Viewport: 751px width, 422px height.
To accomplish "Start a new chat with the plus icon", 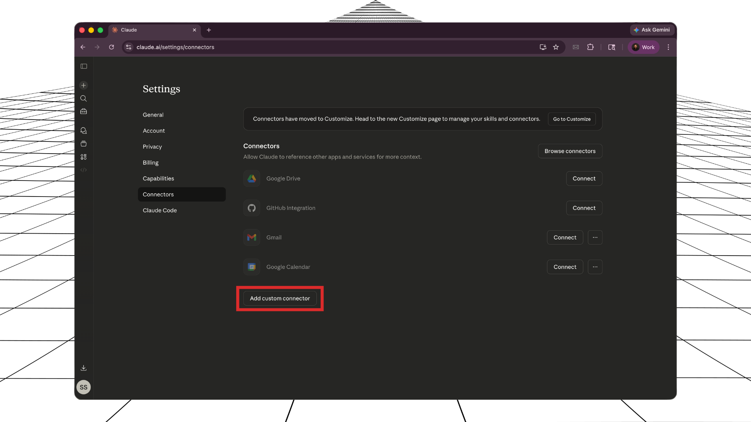I will coord(84,85).
